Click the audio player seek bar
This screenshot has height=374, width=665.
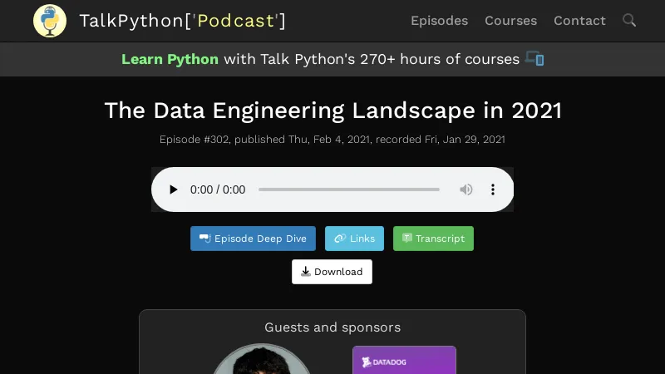coord(349,189)
